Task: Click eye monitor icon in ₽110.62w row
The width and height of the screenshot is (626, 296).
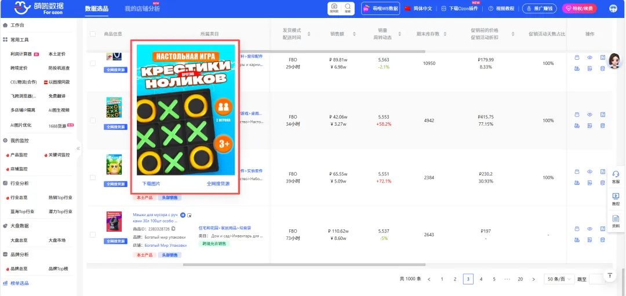Action: (589, 229)
